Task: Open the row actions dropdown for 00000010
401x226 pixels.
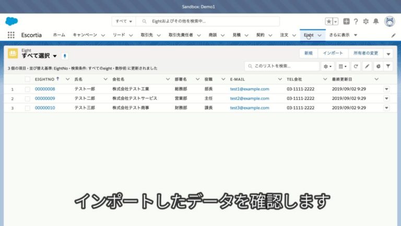Action: [386, 108]
